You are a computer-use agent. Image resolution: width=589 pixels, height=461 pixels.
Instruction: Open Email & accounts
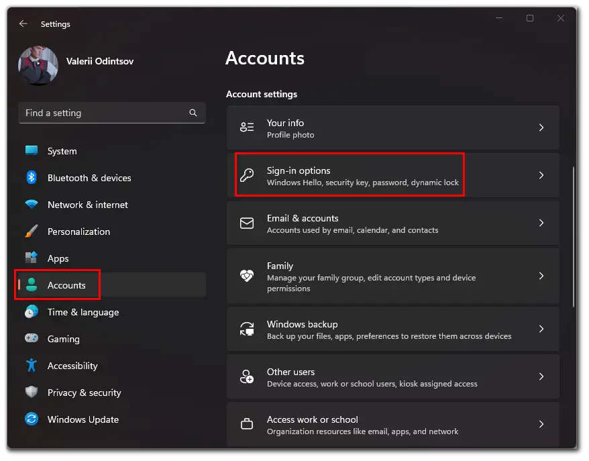(393, 223)
